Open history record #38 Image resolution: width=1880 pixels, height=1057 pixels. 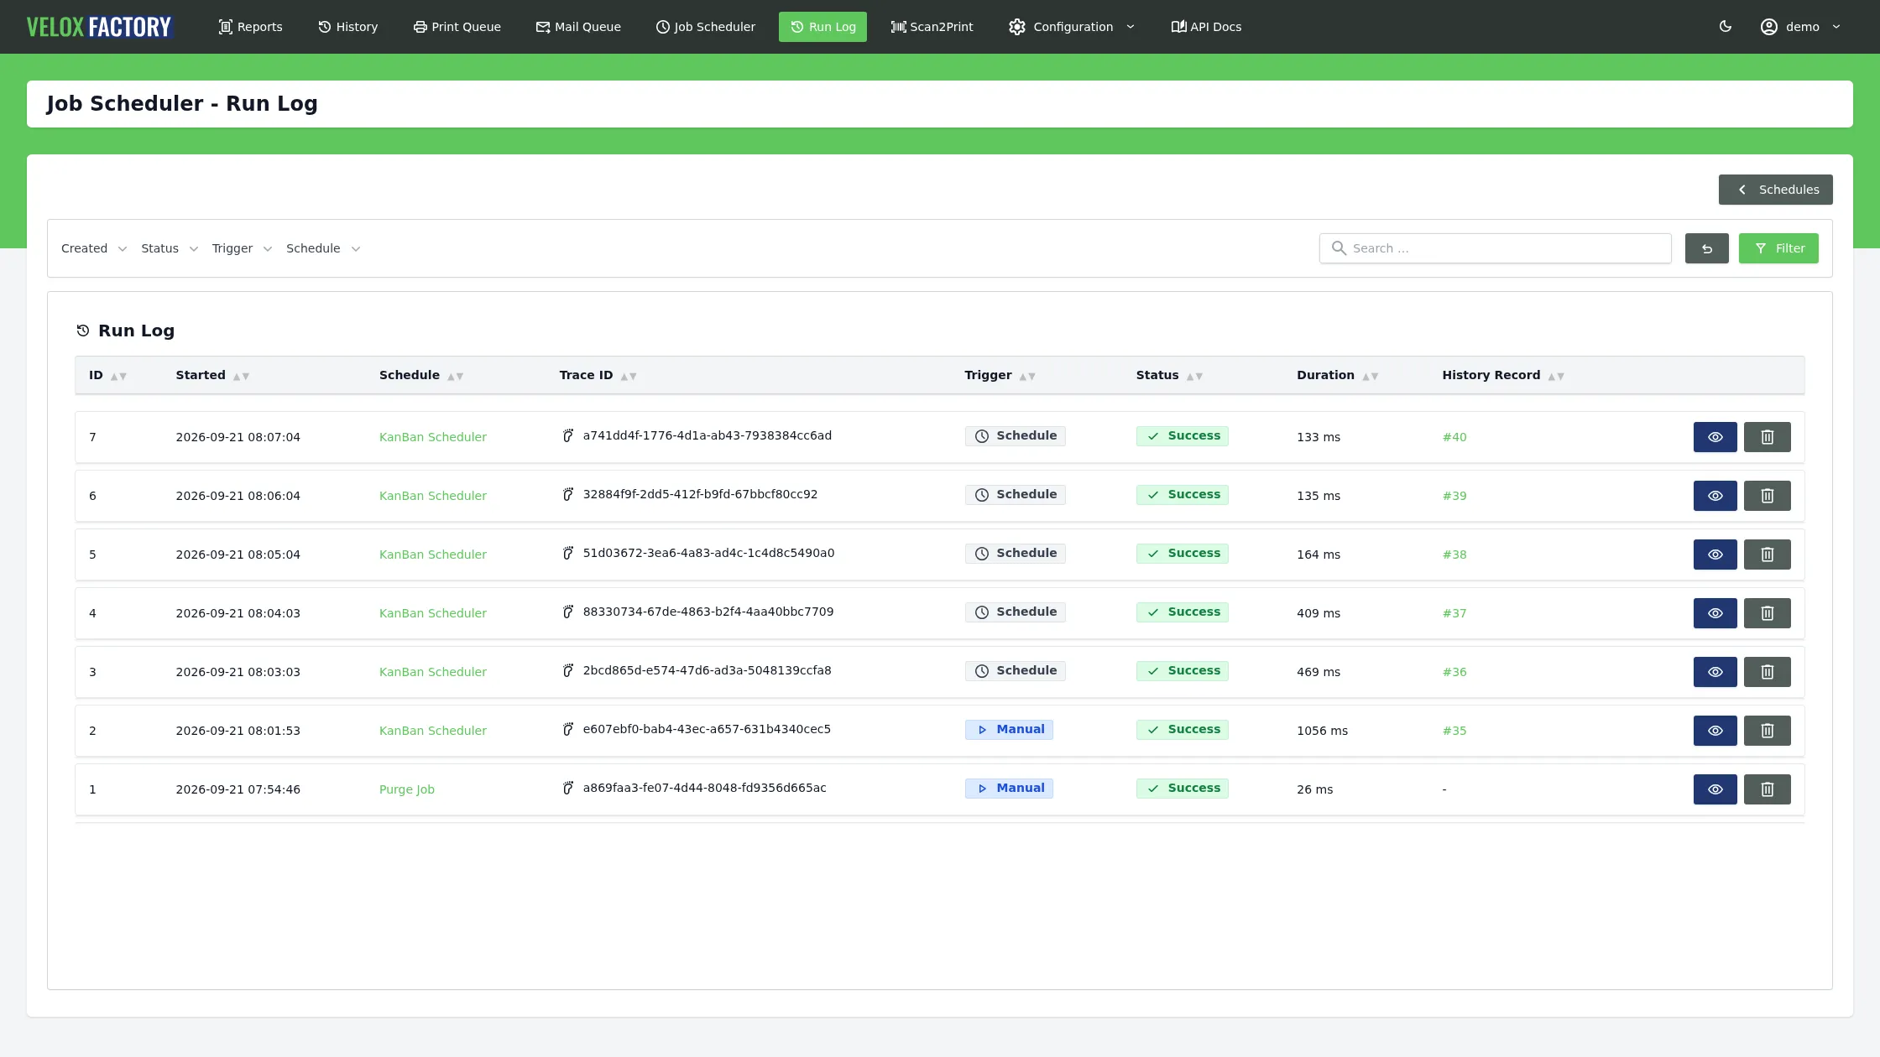pos(1454,555)
